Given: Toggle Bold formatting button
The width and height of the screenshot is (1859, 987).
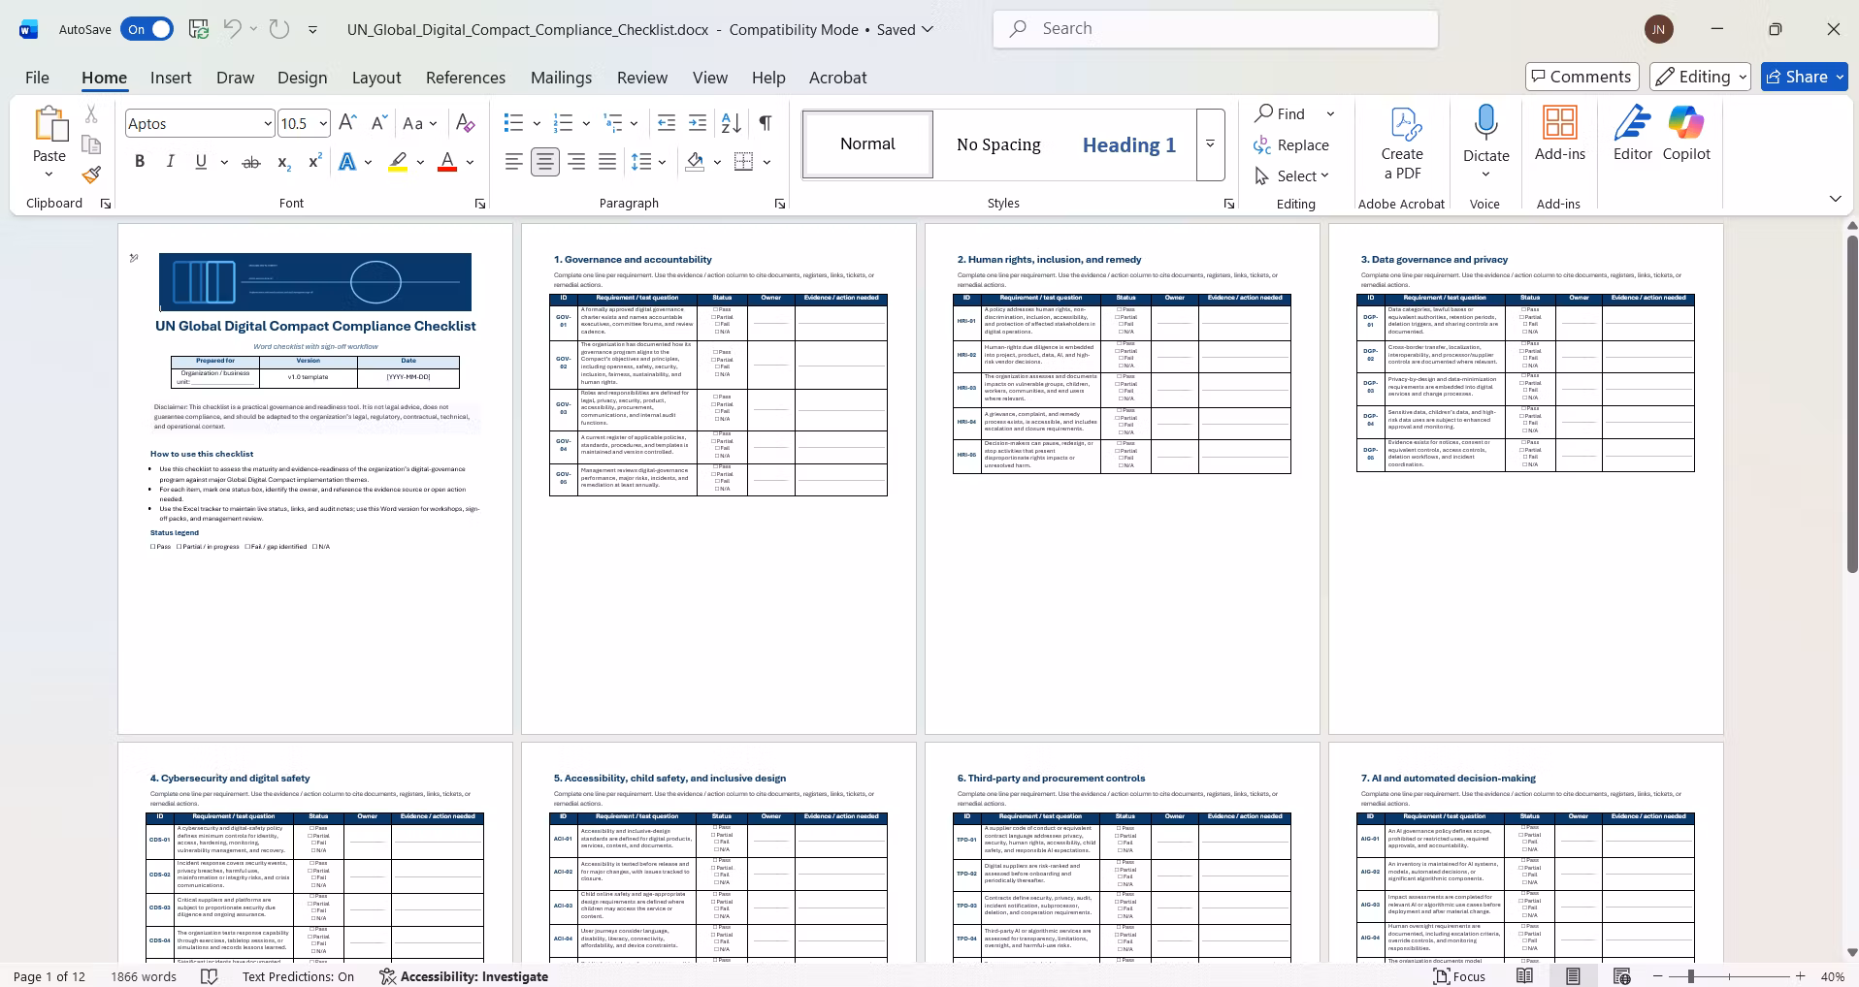Looking at the screenshot, I should click(140, 162).
